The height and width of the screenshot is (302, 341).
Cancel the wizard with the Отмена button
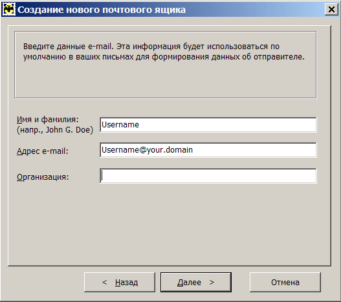pyautogui.click(x=285, y=282)
